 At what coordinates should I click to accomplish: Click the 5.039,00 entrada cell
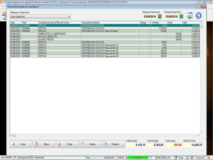(159, 28)
